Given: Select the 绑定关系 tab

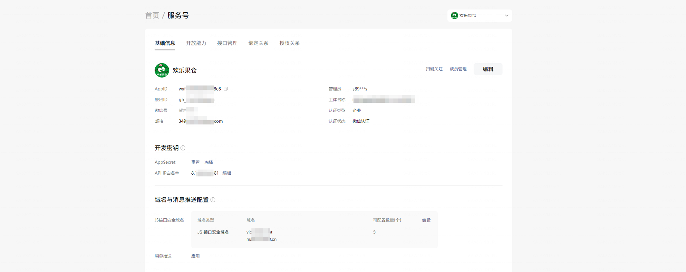Looking at the screenshot, I should point(258,43).
